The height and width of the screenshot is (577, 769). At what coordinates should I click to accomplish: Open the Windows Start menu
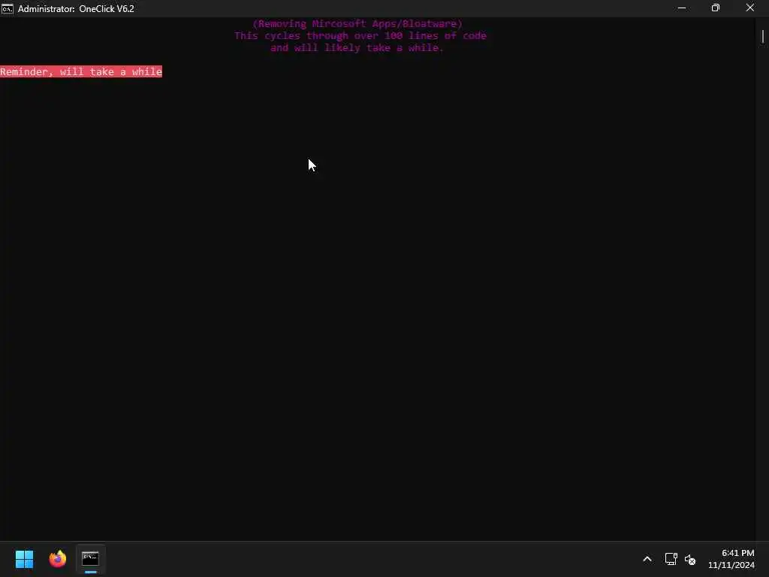[x=24, y=559]
